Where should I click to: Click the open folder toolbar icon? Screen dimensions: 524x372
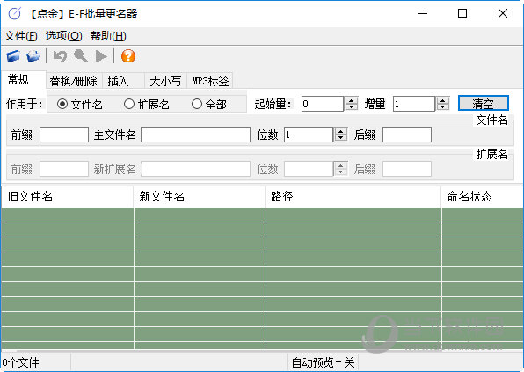click(33, 56)
